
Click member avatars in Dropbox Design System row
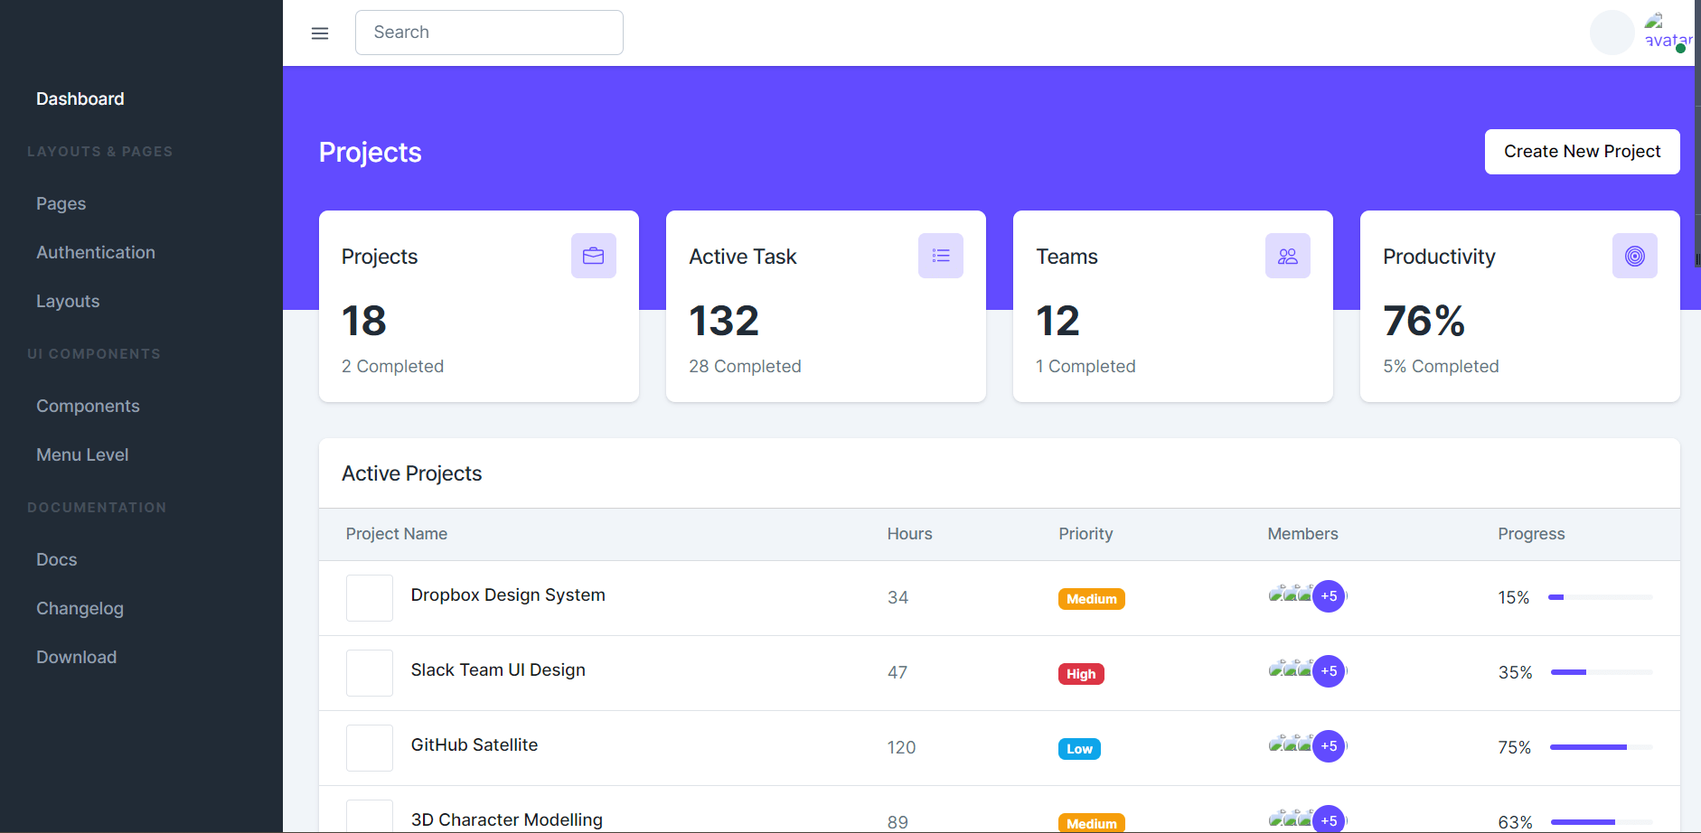[1291, 594]
